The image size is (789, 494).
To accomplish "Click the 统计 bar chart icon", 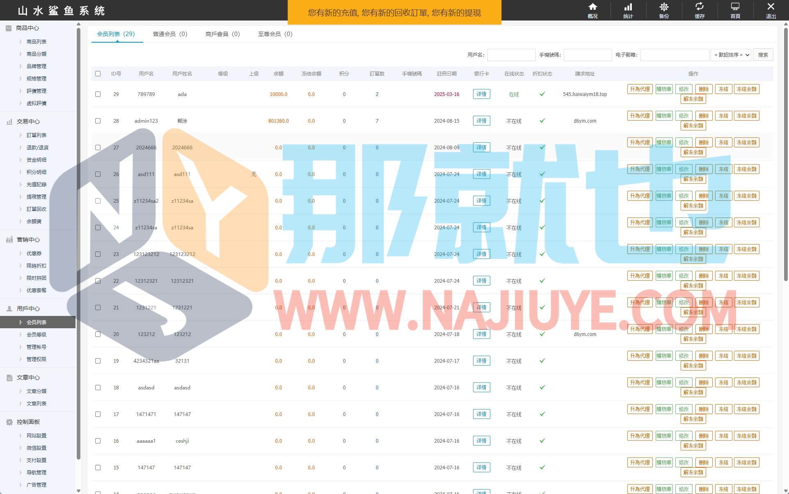I will tap(628, 7).
